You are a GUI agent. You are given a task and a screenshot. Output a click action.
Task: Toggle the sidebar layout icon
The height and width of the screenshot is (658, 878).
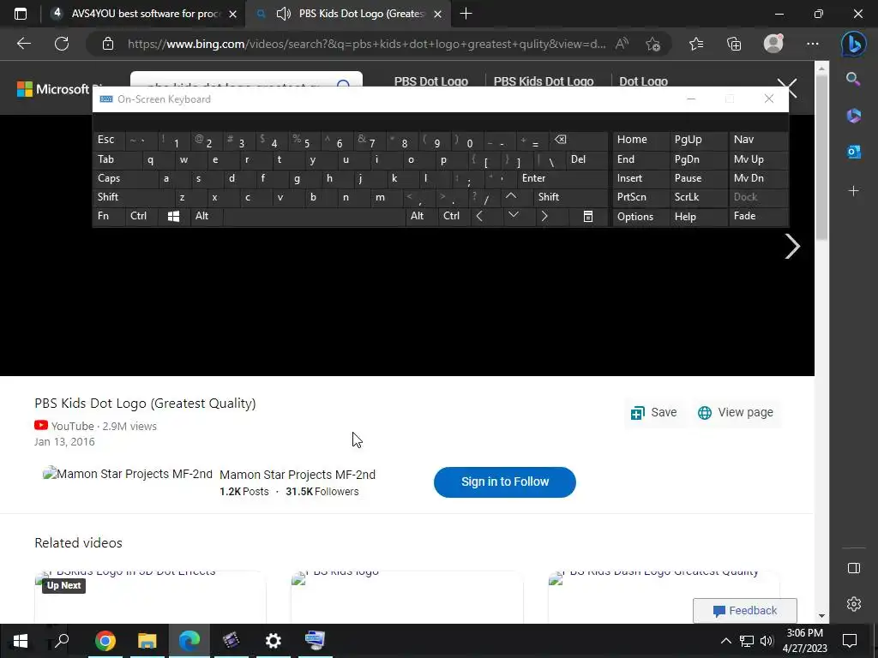(x=853, y=569)
